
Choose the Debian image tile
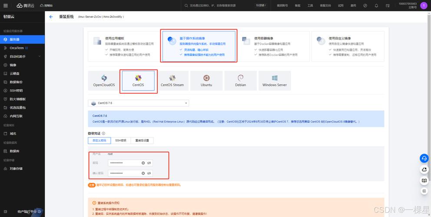(241, 81)
